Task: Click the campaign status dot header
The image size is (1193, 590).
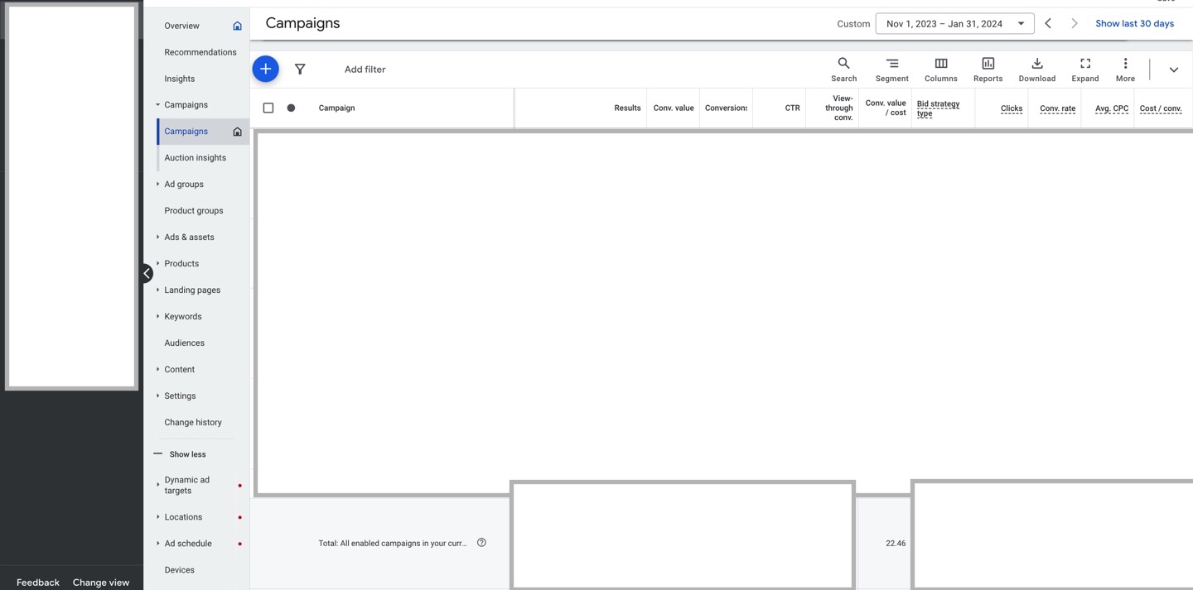Action: coord(291,108)
